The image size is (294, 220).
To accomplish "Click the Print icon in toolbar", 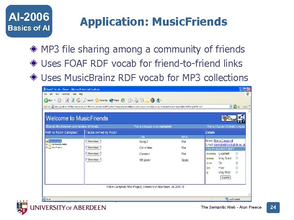I will 136,101.
